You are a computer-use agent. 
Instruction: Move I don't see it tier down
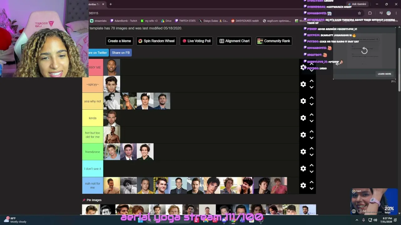tap(311, 172)
